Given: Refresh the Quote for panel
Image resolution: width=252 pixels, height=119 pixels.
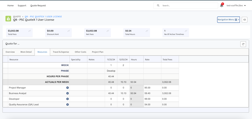Looking at the screenshot, I should coord(243,44).
